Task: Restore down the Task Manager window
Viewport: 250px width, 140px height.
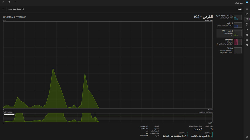Action: tap(9, 2)
